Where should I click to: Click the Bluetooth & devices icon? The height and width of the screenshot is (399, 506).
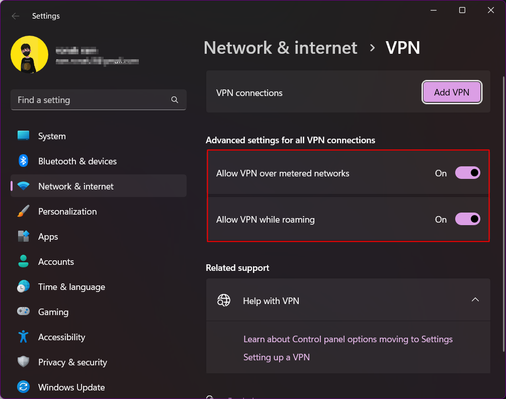pyautogui.click(x=23, y=161)
